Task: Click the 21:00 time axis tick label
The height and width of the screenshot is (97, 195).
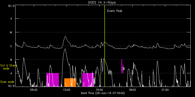Action: click(x=165, y=90)
